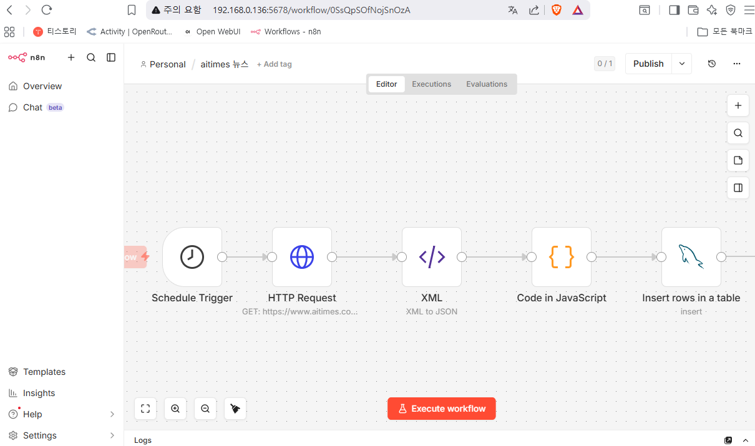755x446 pixels.
Task: Open the XML node
Action: tap(432, 257)
